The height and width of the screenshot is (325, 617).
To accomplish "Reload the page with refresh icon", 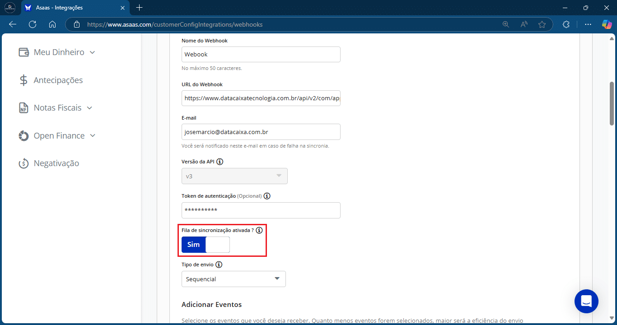I will click(x=33, y=24).
